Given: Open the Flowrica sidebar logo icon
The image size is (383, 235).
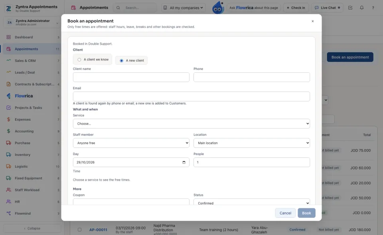Looking at the screenshot, I should pyautogui.click(x=8, y=96).
